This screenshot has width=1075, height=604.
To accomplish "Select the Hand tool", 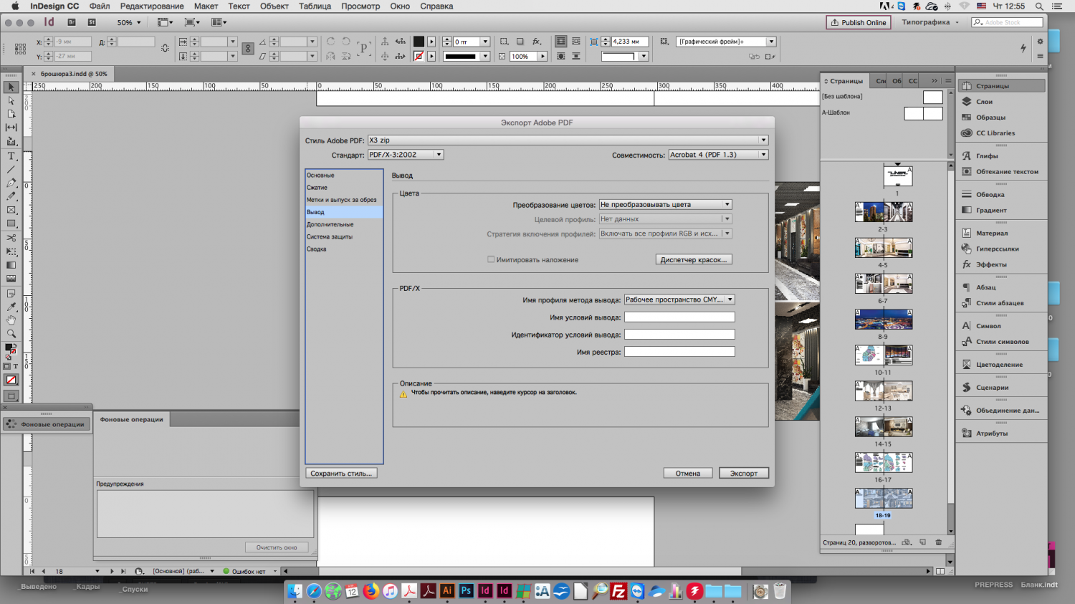I will [x=11, y=320].
